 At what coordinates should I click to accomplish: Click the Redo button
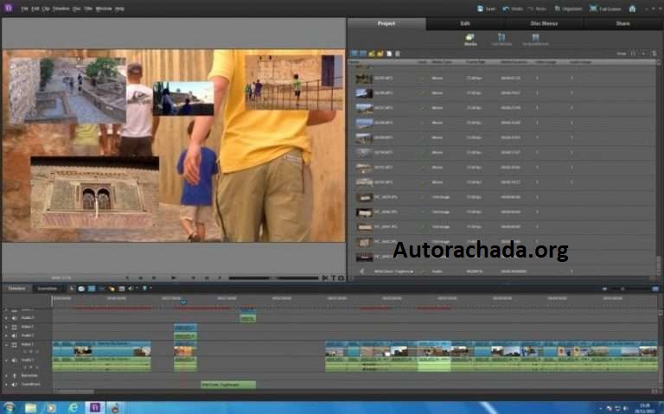click(x=537, y=9)
